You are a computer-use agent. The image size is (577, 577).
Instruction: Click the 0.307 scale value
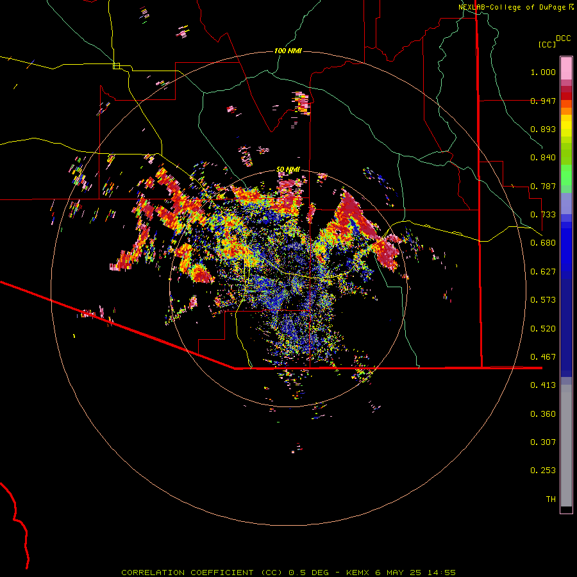pos(543,442)
